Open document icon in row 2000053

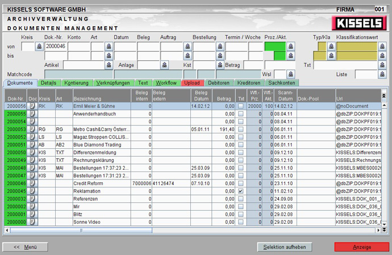point(32,129)
